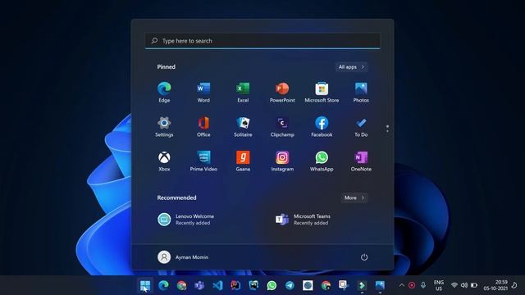Open the Photos pinned app
The image size is (525, 295).
click(361, 92)
